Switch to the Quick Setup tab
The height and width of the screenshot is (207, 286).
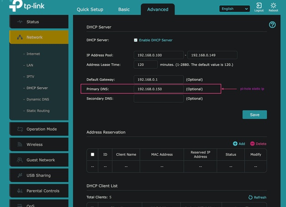90,10
